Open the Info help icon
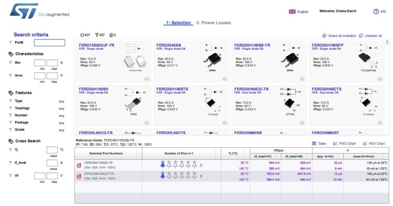 click(376, 12)
